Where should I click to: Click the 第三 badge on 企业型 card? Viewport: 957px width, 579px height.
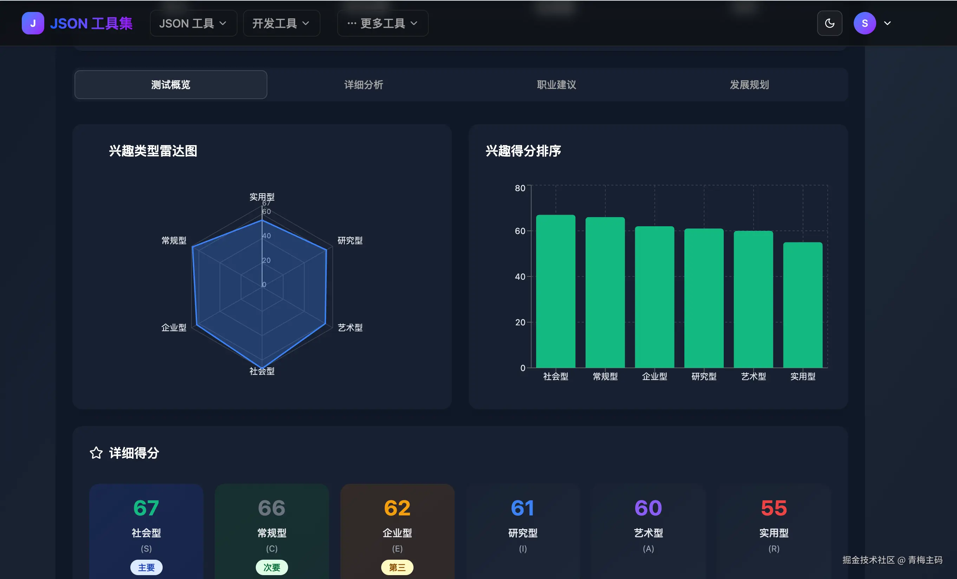pyautogui.click(x=397, y=567)
